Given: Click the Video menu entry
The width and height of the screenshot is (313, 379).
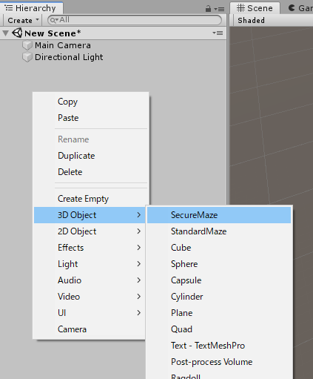Looking at the screenshot, I should tap(90, 297).
